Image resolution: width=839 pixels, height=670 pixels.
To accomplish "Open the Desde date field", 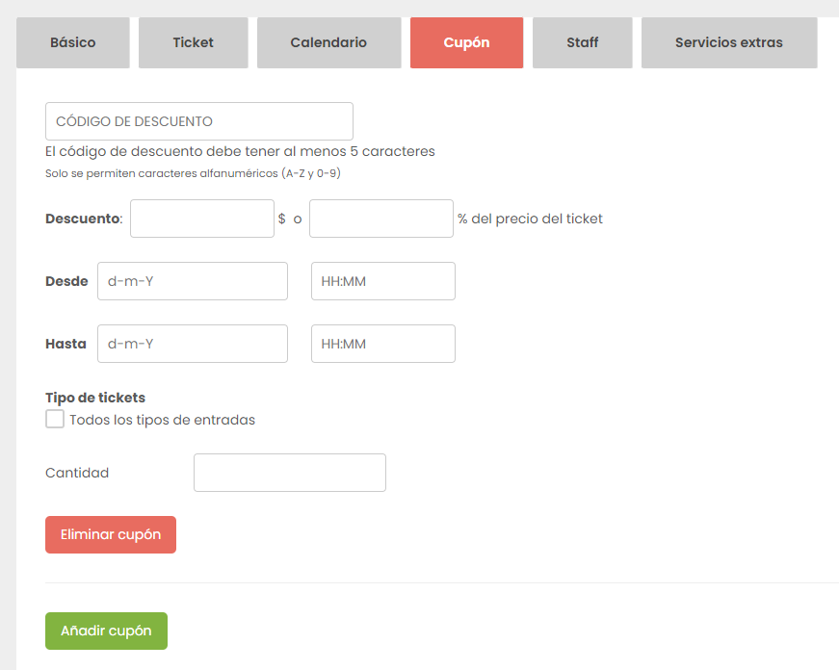I will tap(193, 281).
